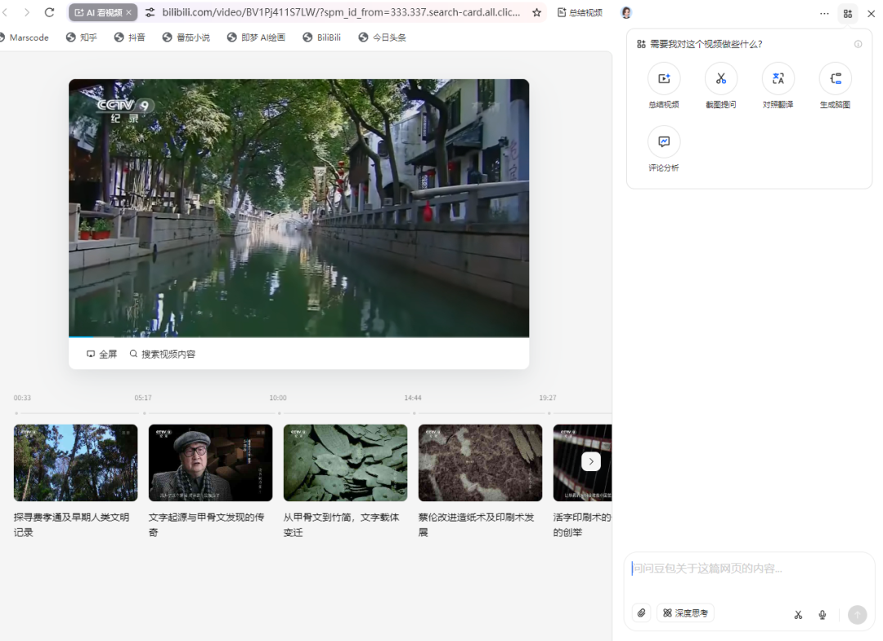Toggle the skills grid icon in the sidebar header
Image resolution: width=883 pixels, height=641 pixels.
coord(848,13)
